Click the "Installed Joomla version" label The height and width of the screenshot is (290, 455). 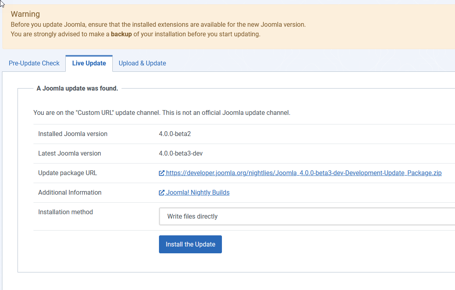(73, 134)
